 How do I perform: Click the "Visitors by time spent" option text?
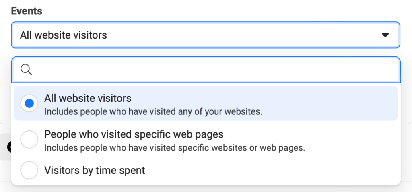click(95, 170)
